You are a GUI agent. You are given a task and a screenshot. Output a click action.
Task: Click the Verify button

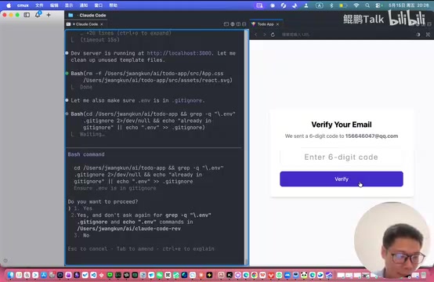(342, 179)
